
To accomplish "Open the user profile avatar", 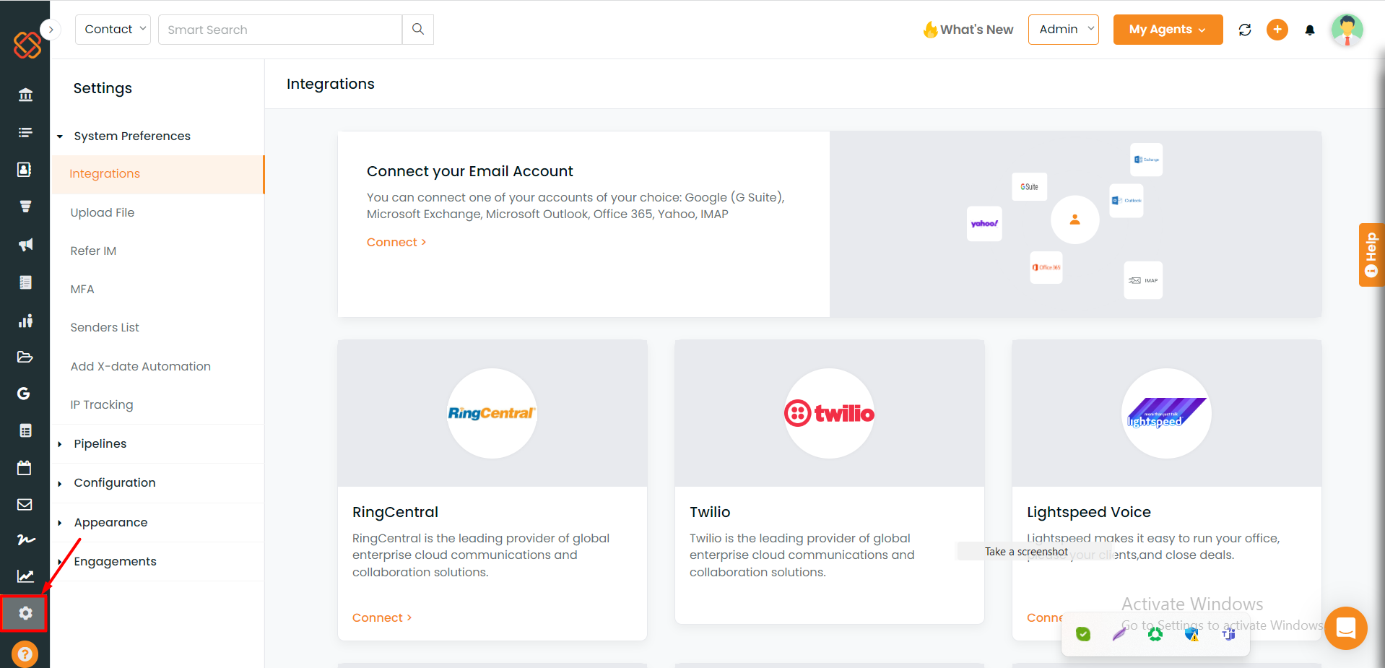I will click(1347, 30).
